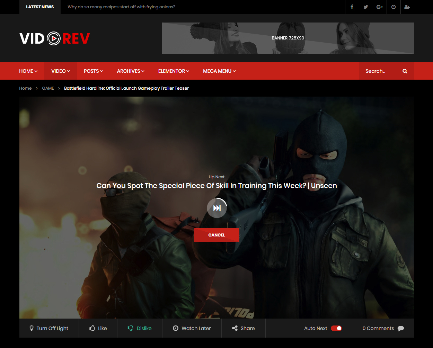Viewport: 433px width, 348px height.
Task: Open the Elementor dropdown menu
Action: 174,71
